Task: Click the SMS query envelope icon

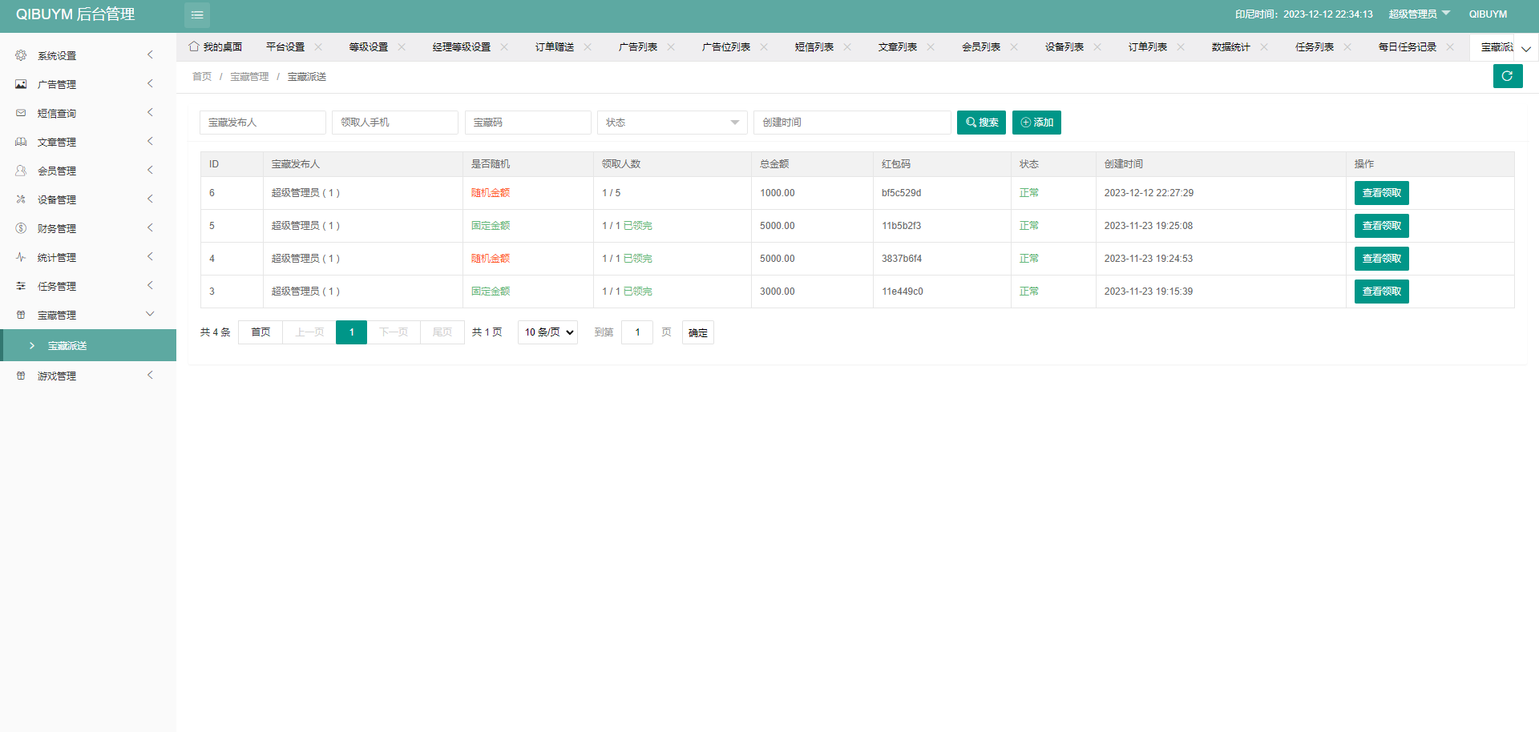Action: (x=21, y=113)
